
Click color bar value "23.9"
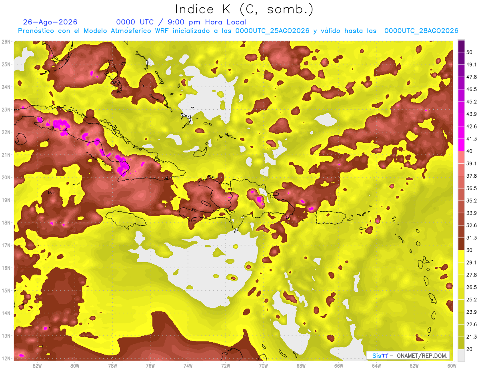click(x=471, y=312)
